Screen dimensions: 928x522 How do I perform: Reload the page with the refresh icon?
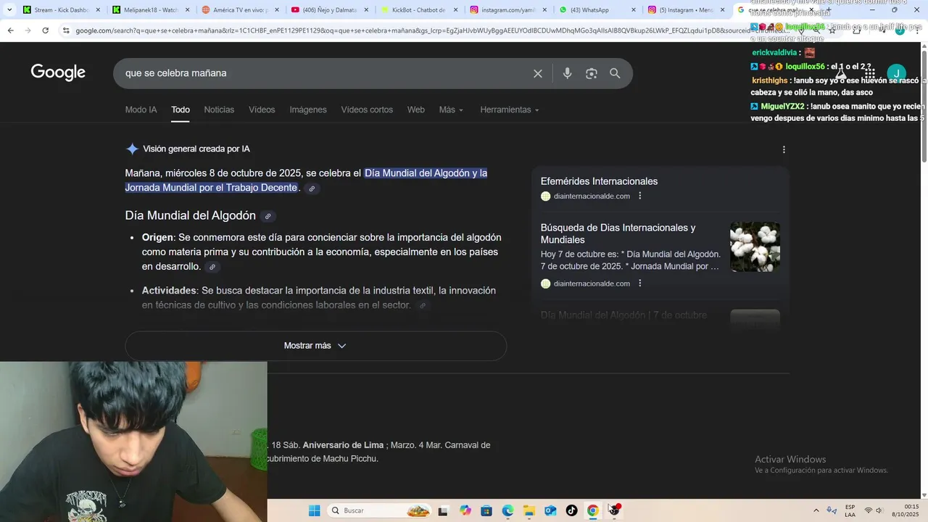click(x=45, y=30)
